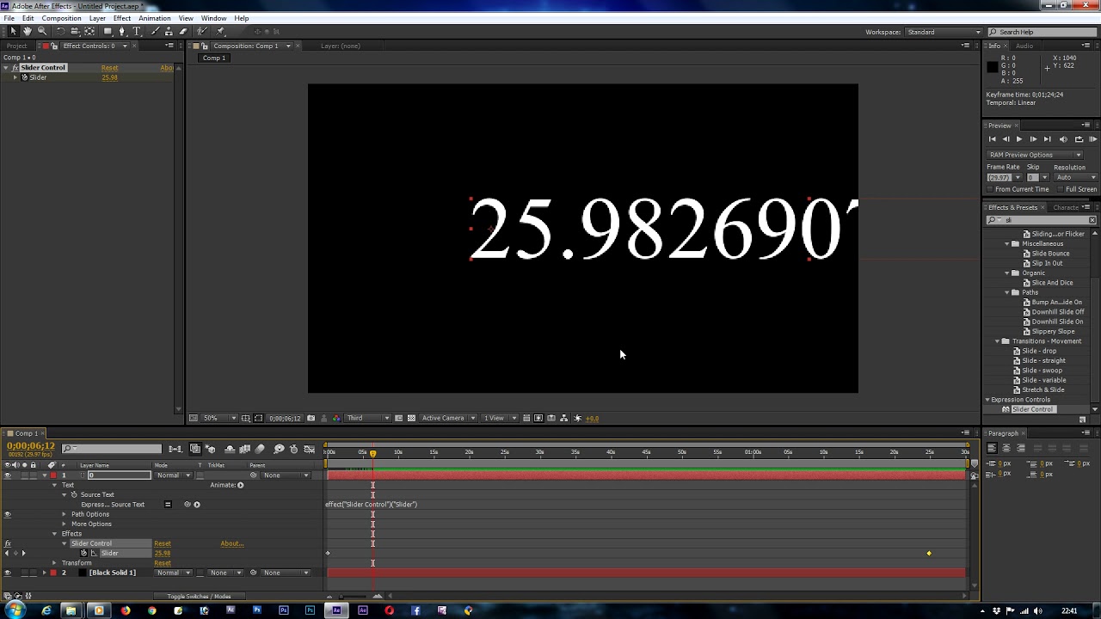1101x619 pixels.
Task: Click Reset next to Transform
Action: [x=162, y=563]
